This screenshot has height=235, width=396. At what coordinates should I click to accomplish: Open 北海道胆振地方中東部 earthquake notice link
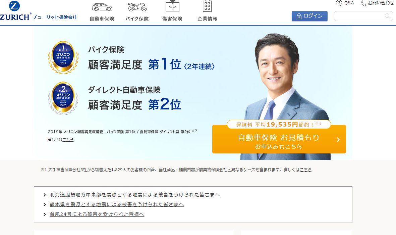point(135,195)
